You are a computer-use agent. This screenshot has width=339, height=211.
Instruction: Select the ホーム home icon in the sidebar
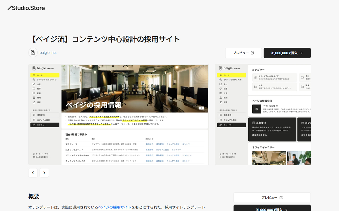[34, 75]
